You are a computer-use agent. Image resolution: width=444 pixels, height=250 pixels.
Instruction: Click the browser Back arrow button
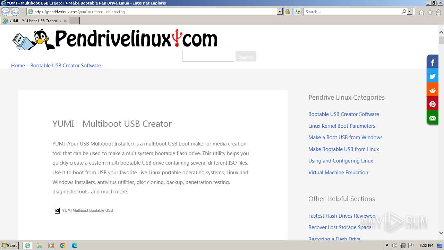pyautogui.click(x=5, y=12)
